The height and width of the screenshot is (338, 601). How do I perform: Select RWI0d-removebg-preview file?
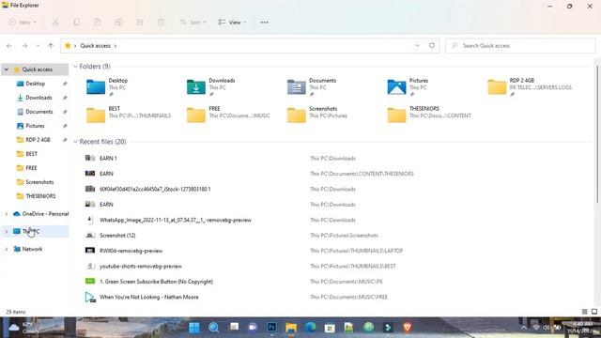tap(131, 251)
